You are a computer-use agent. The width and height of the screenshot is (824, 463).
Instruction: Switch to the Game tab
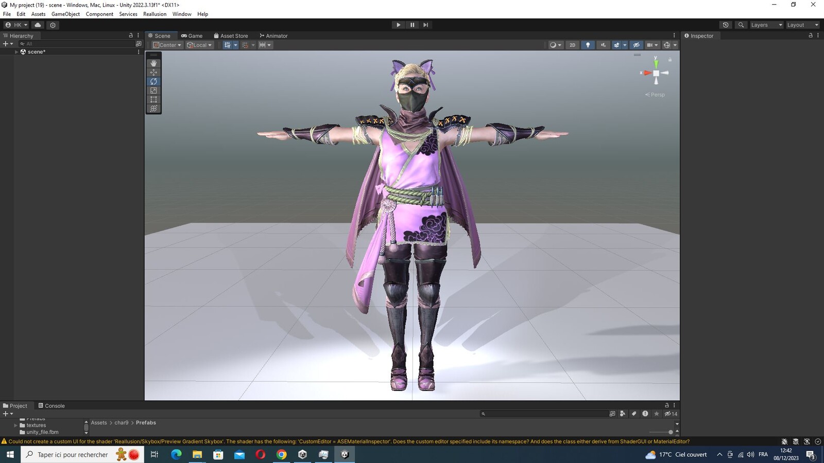192,35
